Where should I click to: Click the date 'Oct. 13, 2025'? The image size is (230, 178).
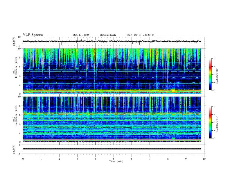[x=81, y=35]
